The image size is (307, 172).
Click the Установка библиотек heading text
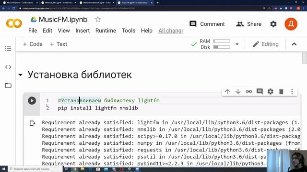pyautogui.click(x=80, y=75)
